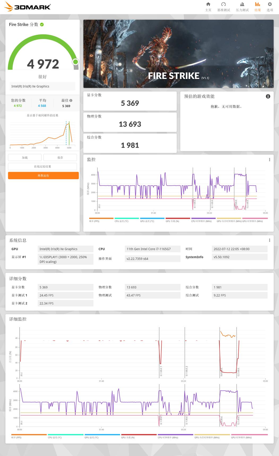Open the three-dot menu in the 监控 panel
The height and width of the screenshot is (456, 279).
click(269, 160)
